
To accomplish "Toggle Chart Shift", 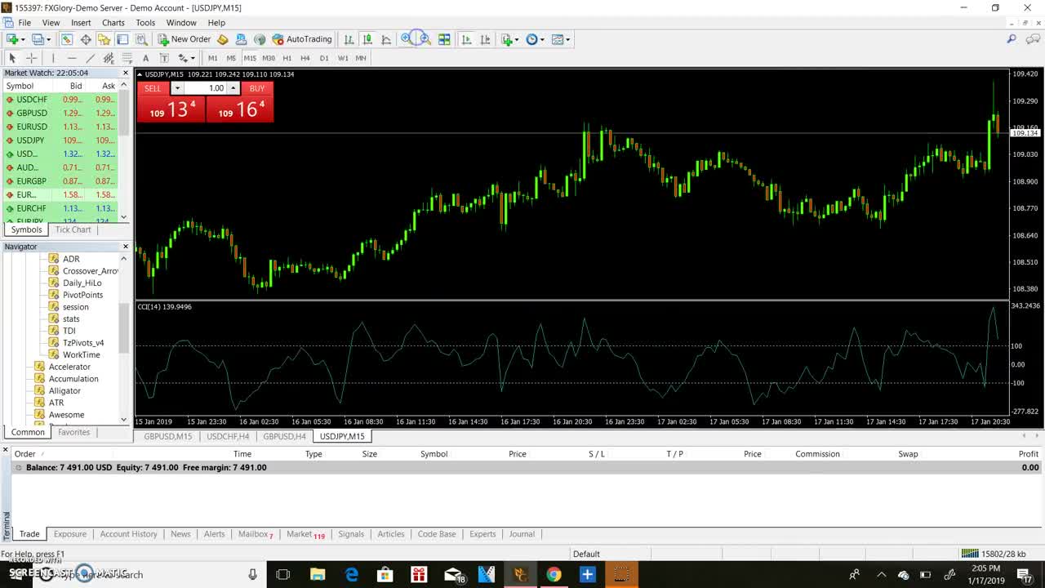I will click(x=485, y=39).
